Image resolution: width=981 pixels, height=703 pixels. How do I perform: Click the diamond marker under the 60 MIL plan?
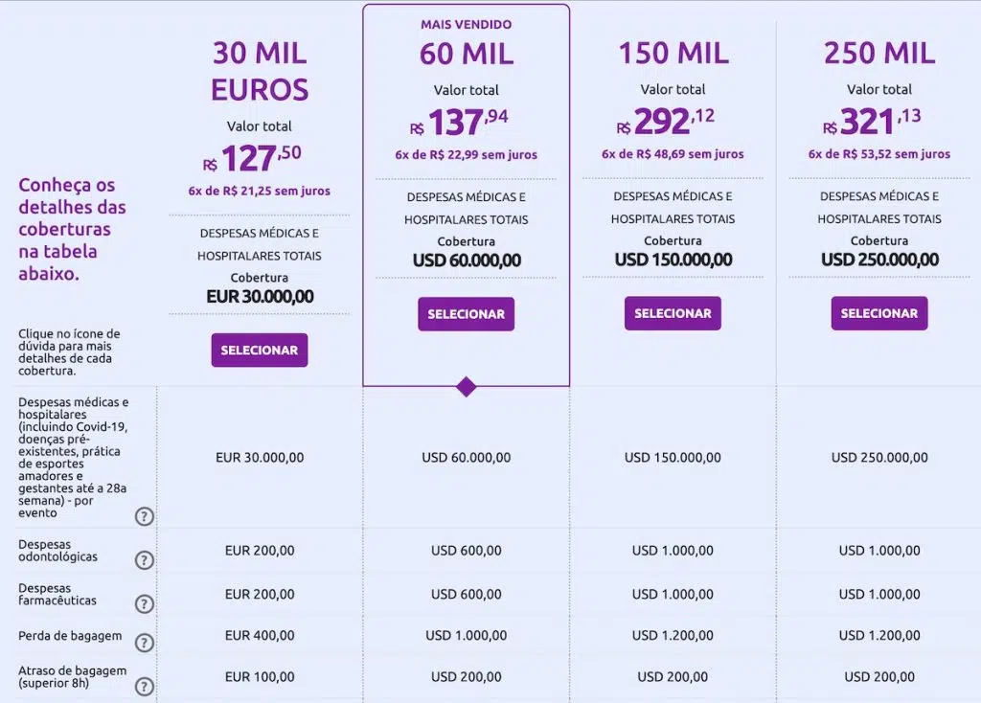[466, 387]
